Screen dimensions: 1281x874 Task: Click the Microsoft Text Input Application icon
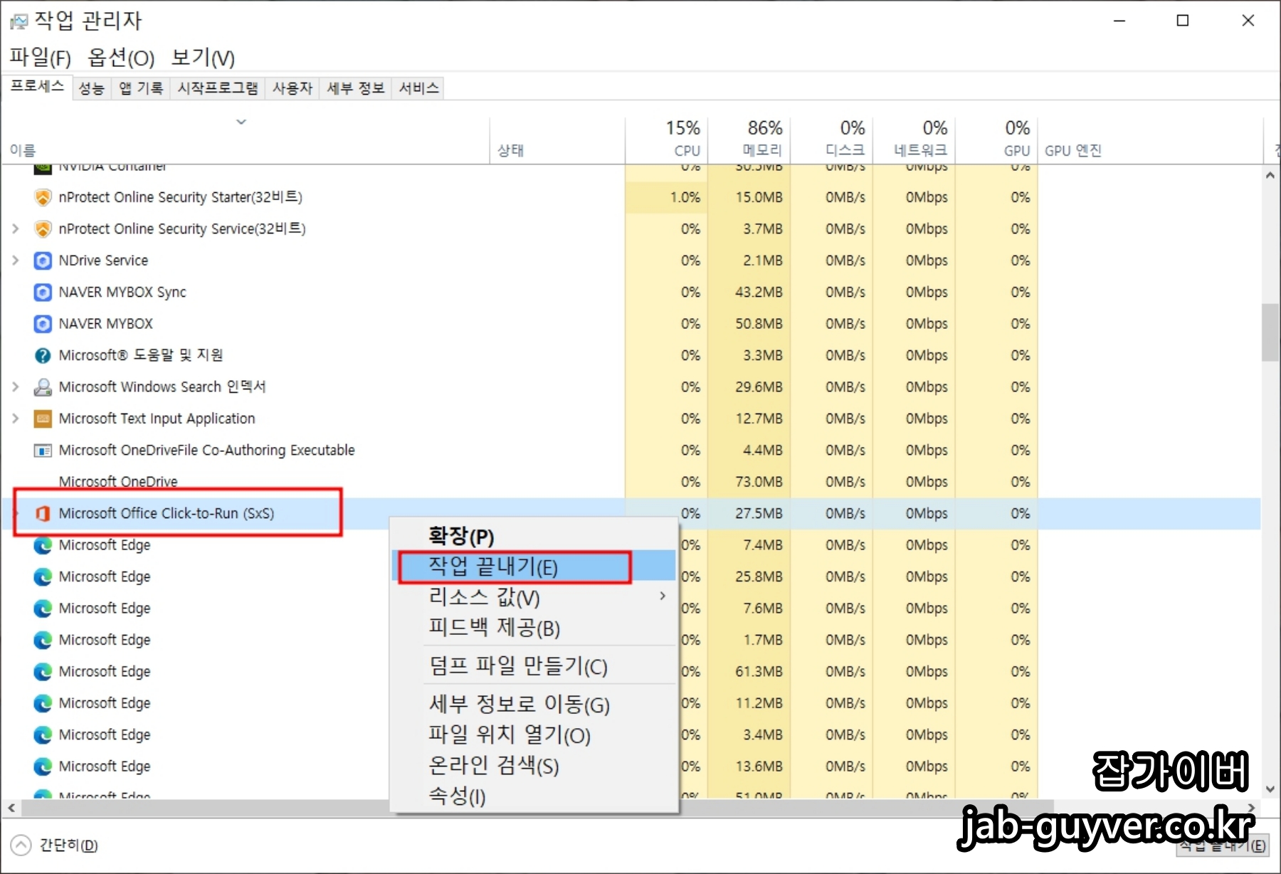coord(43,418)
